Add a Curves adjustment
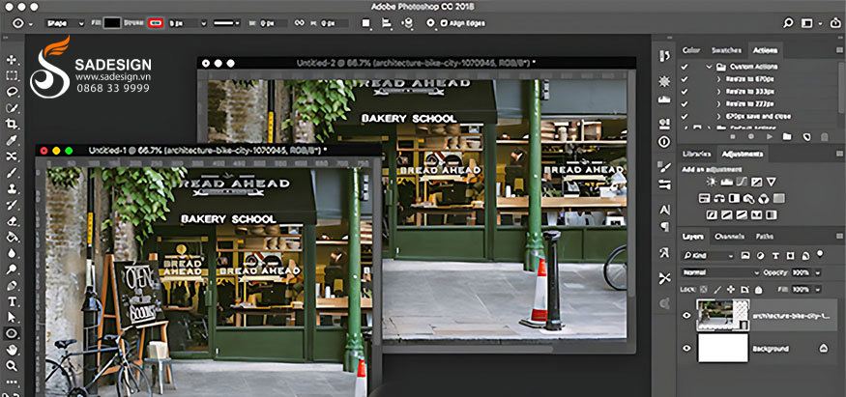This screenshot has height=397, width=846. [742, 182]
